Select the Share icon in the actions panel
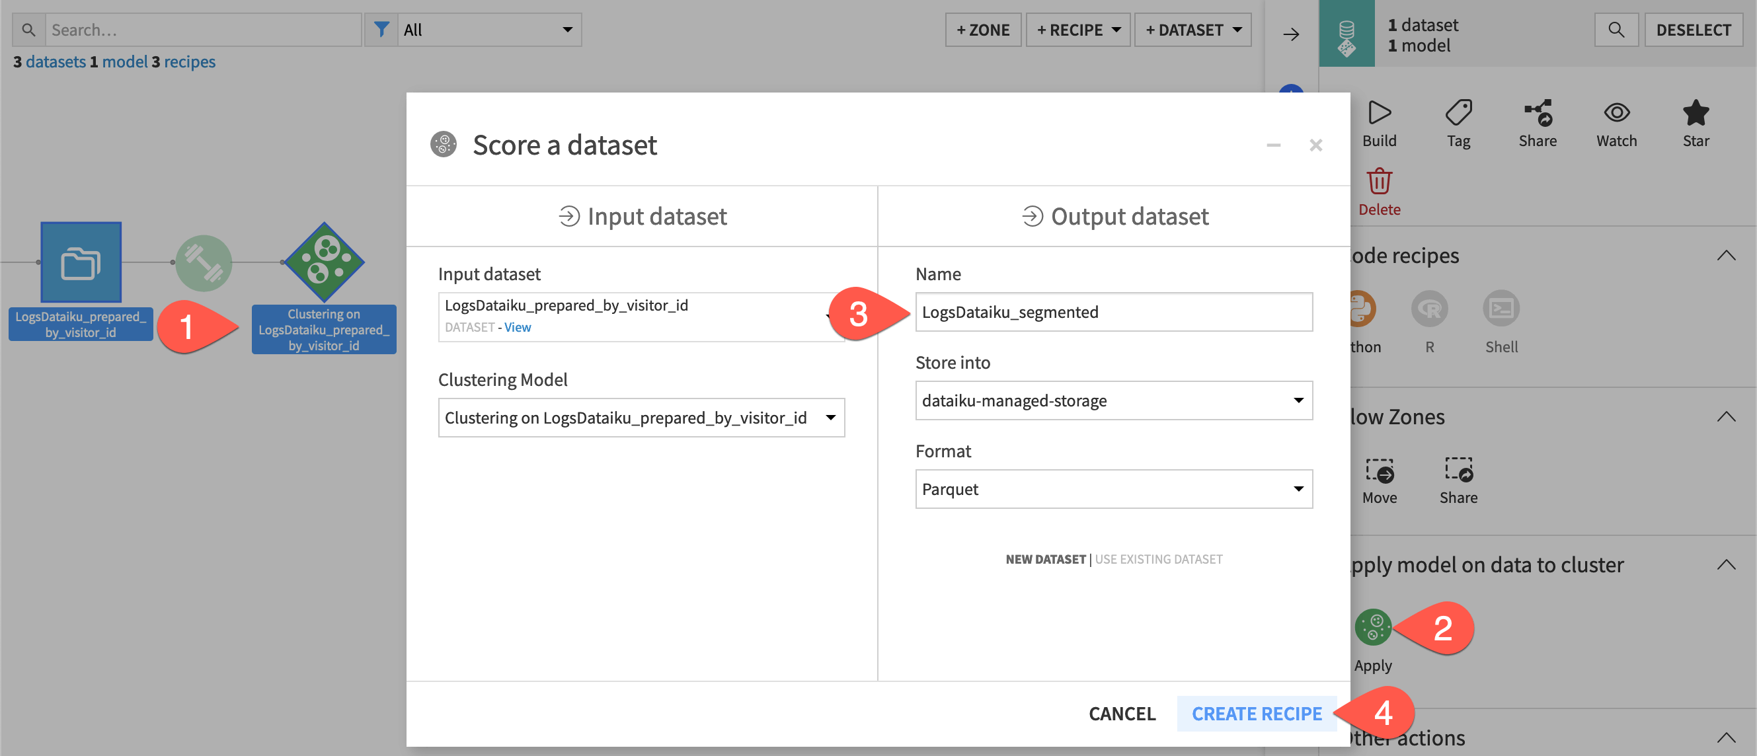 (1538, 123)
